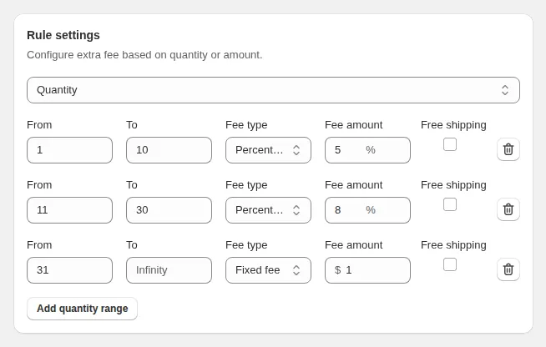Focus the From field containing 11
The width and height of the screenshot is (546, 347).
click(x=69, y=210)
